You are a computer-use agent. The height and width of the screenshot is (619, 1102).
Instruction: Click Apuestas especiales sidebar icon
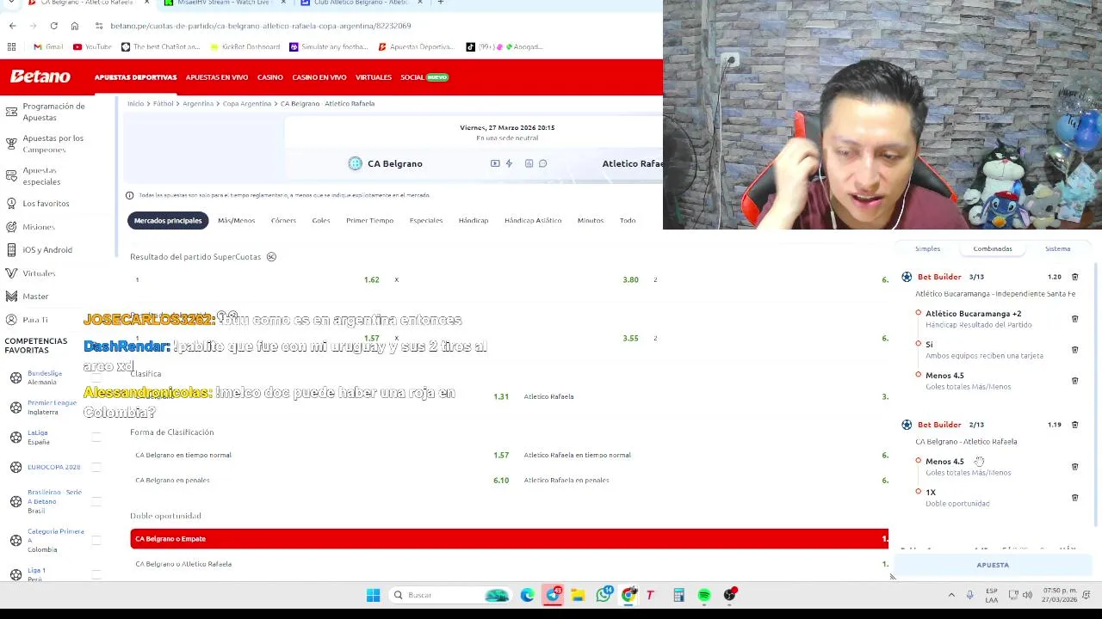click(11, 175)
